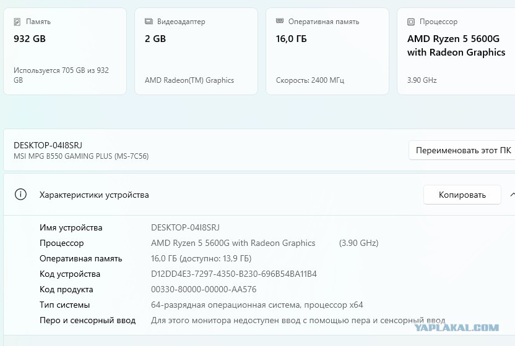Open the Память 932 GB card

[65, 51]
